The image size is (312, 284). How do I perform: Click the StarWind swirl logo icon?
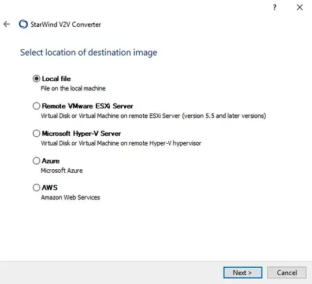click(x=23, y=24)
